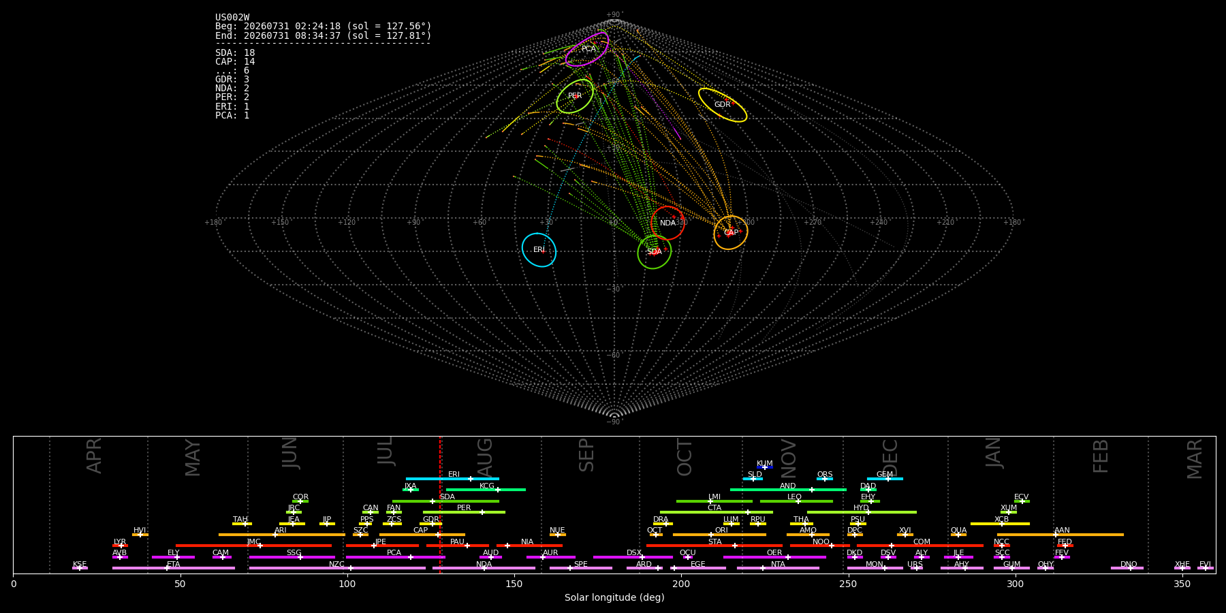Click the SDA count legend entry

[235, 53]
